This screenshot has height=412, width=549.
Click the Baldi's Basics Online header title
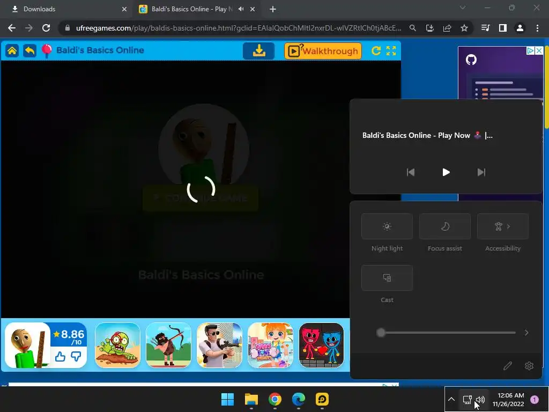coord(100,50)
